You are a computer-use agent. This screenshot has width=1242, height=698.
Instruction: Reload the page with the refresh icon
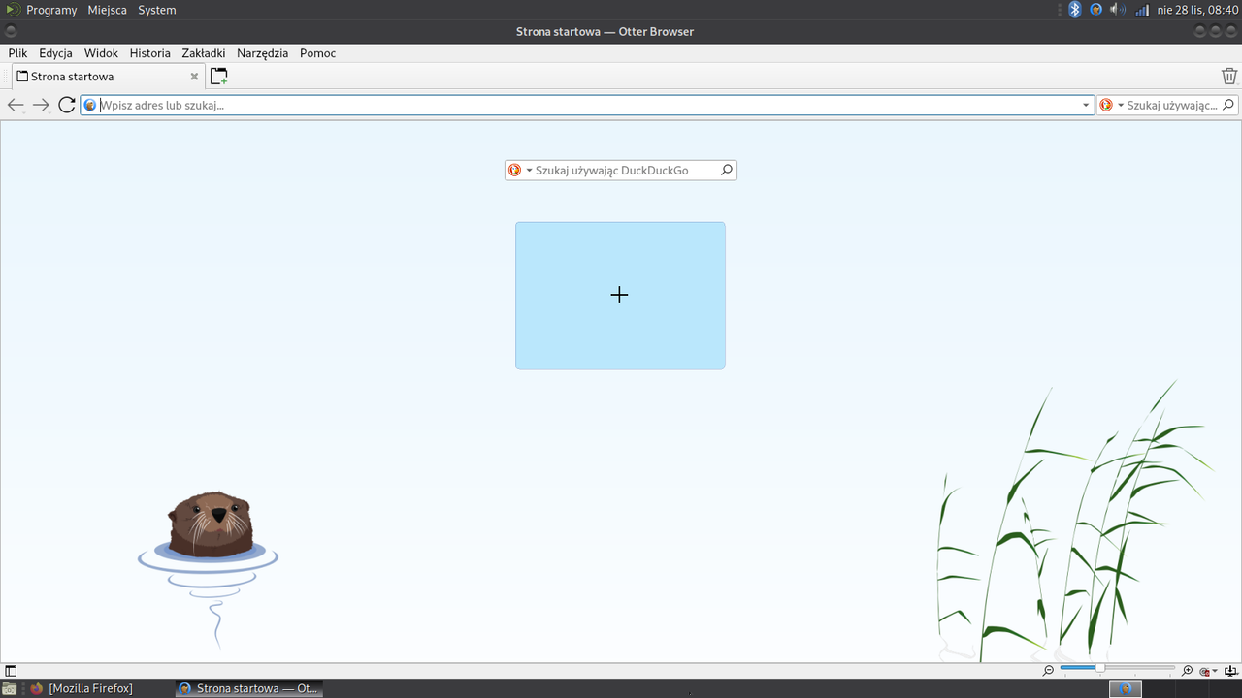point(67,105)
